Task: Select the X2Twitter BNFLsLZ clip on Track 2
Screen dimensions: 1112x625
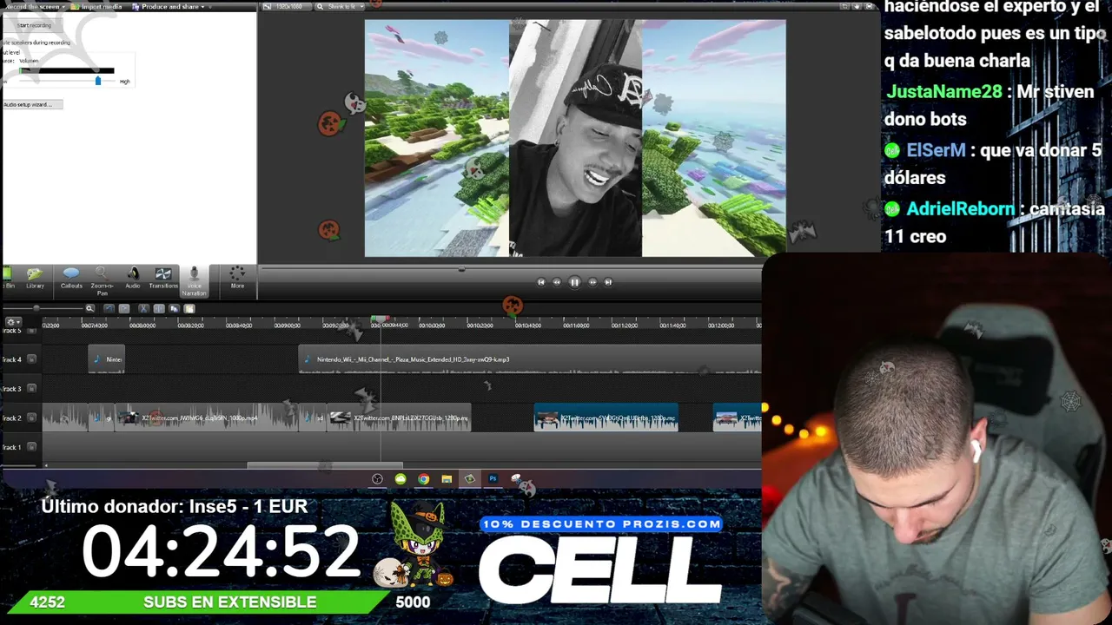Action: pos(399,418)
